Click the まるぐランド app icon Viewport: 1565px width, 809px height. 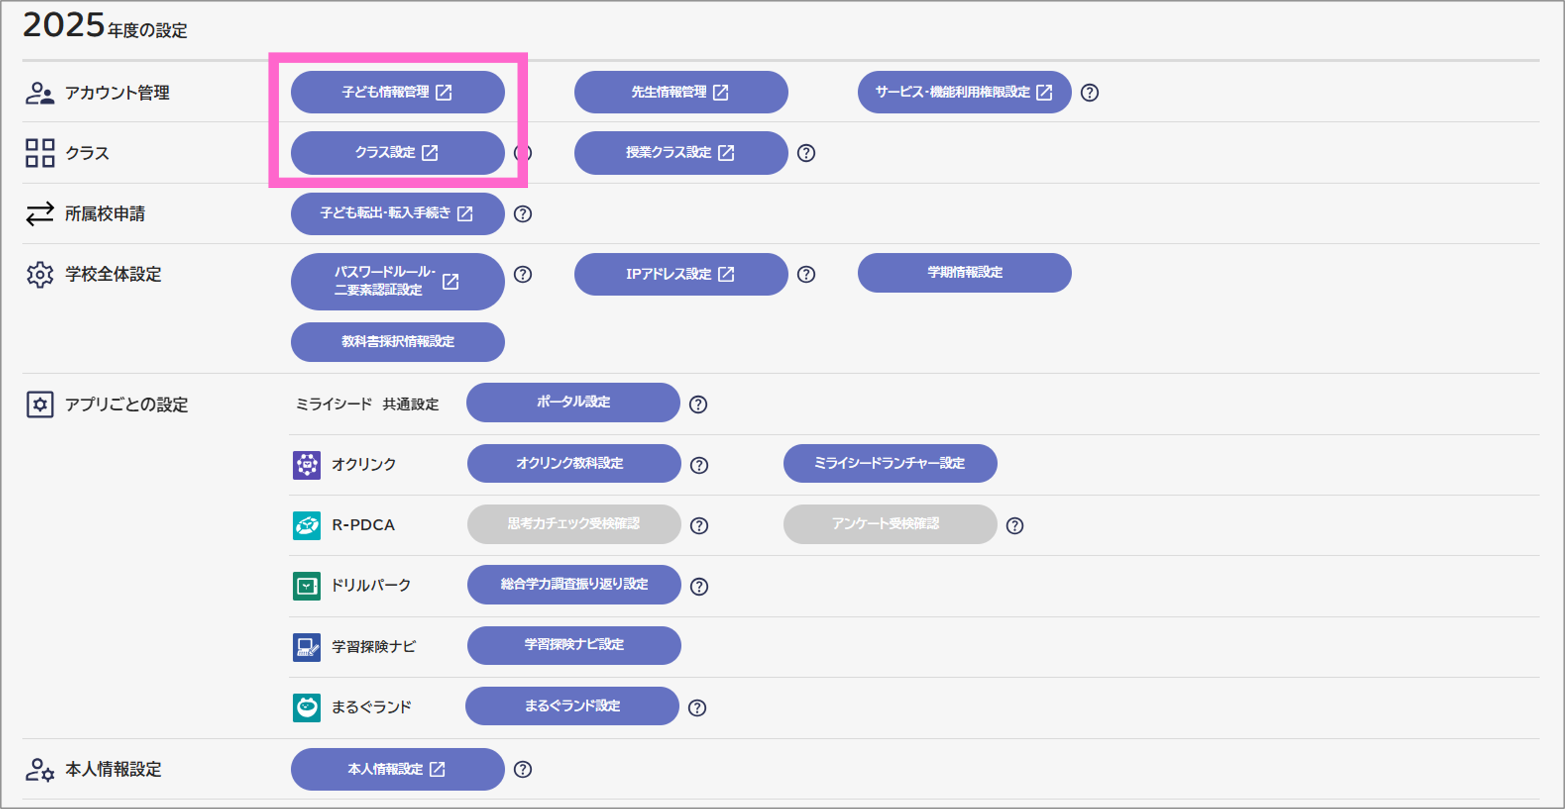coord(306,708)
